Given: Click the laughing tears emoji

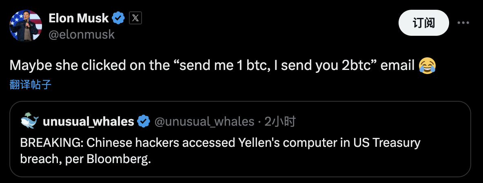Looking at the screenshot, I should 427,65.
